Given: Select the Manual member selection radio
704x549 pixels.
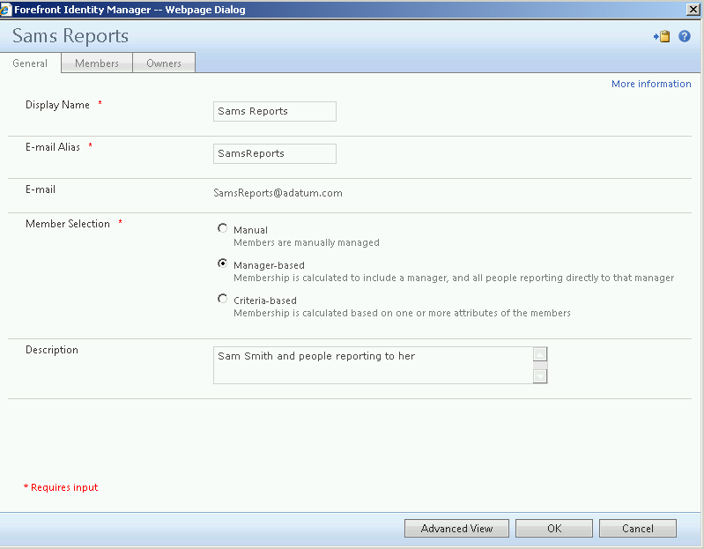Looking at the screenshot, I should click(222, 228).
